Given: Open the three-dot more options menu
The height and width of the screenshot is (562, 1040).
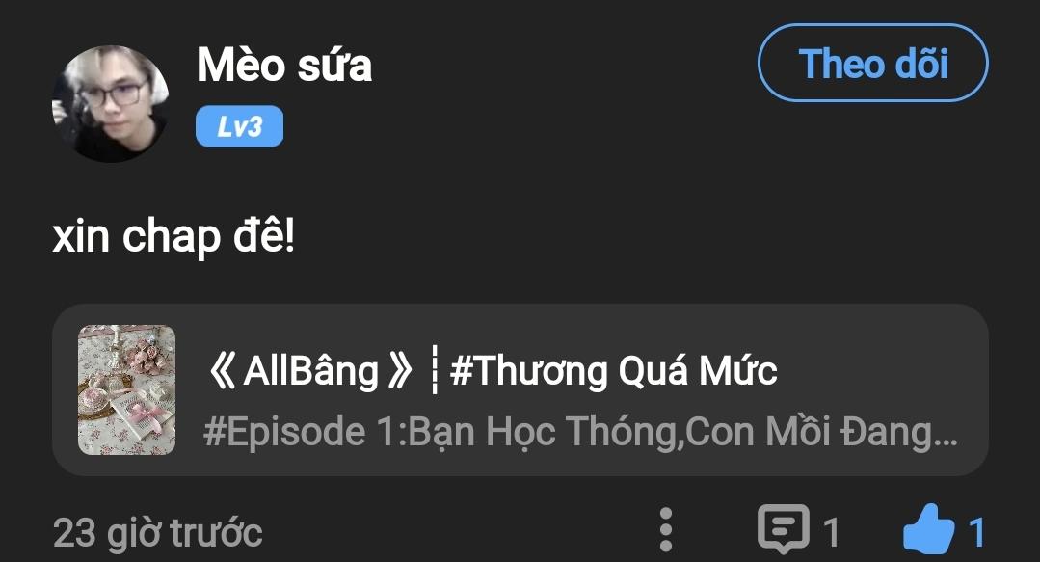Looking at the screenshot, I should tap(666, 530).
